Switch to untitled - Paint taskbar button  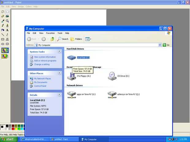click(x=64, y=139)
